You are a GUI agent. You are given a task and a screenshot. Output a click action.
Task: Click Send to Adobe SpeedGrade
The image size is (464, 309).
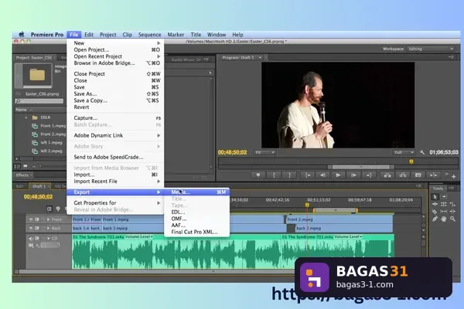pyautogui.click(x=115, y=157)
